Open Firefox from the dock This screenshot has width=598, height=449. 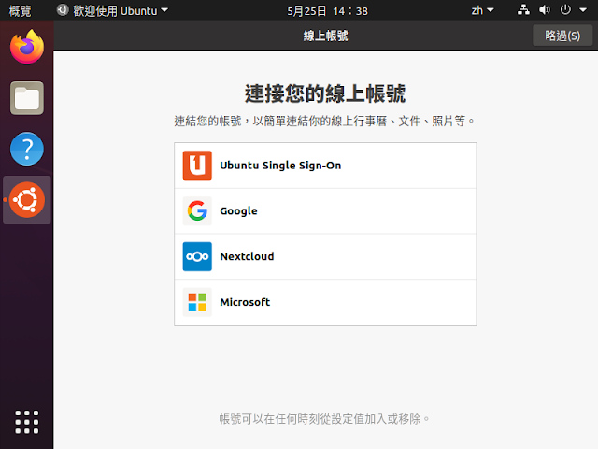[27, 47]
